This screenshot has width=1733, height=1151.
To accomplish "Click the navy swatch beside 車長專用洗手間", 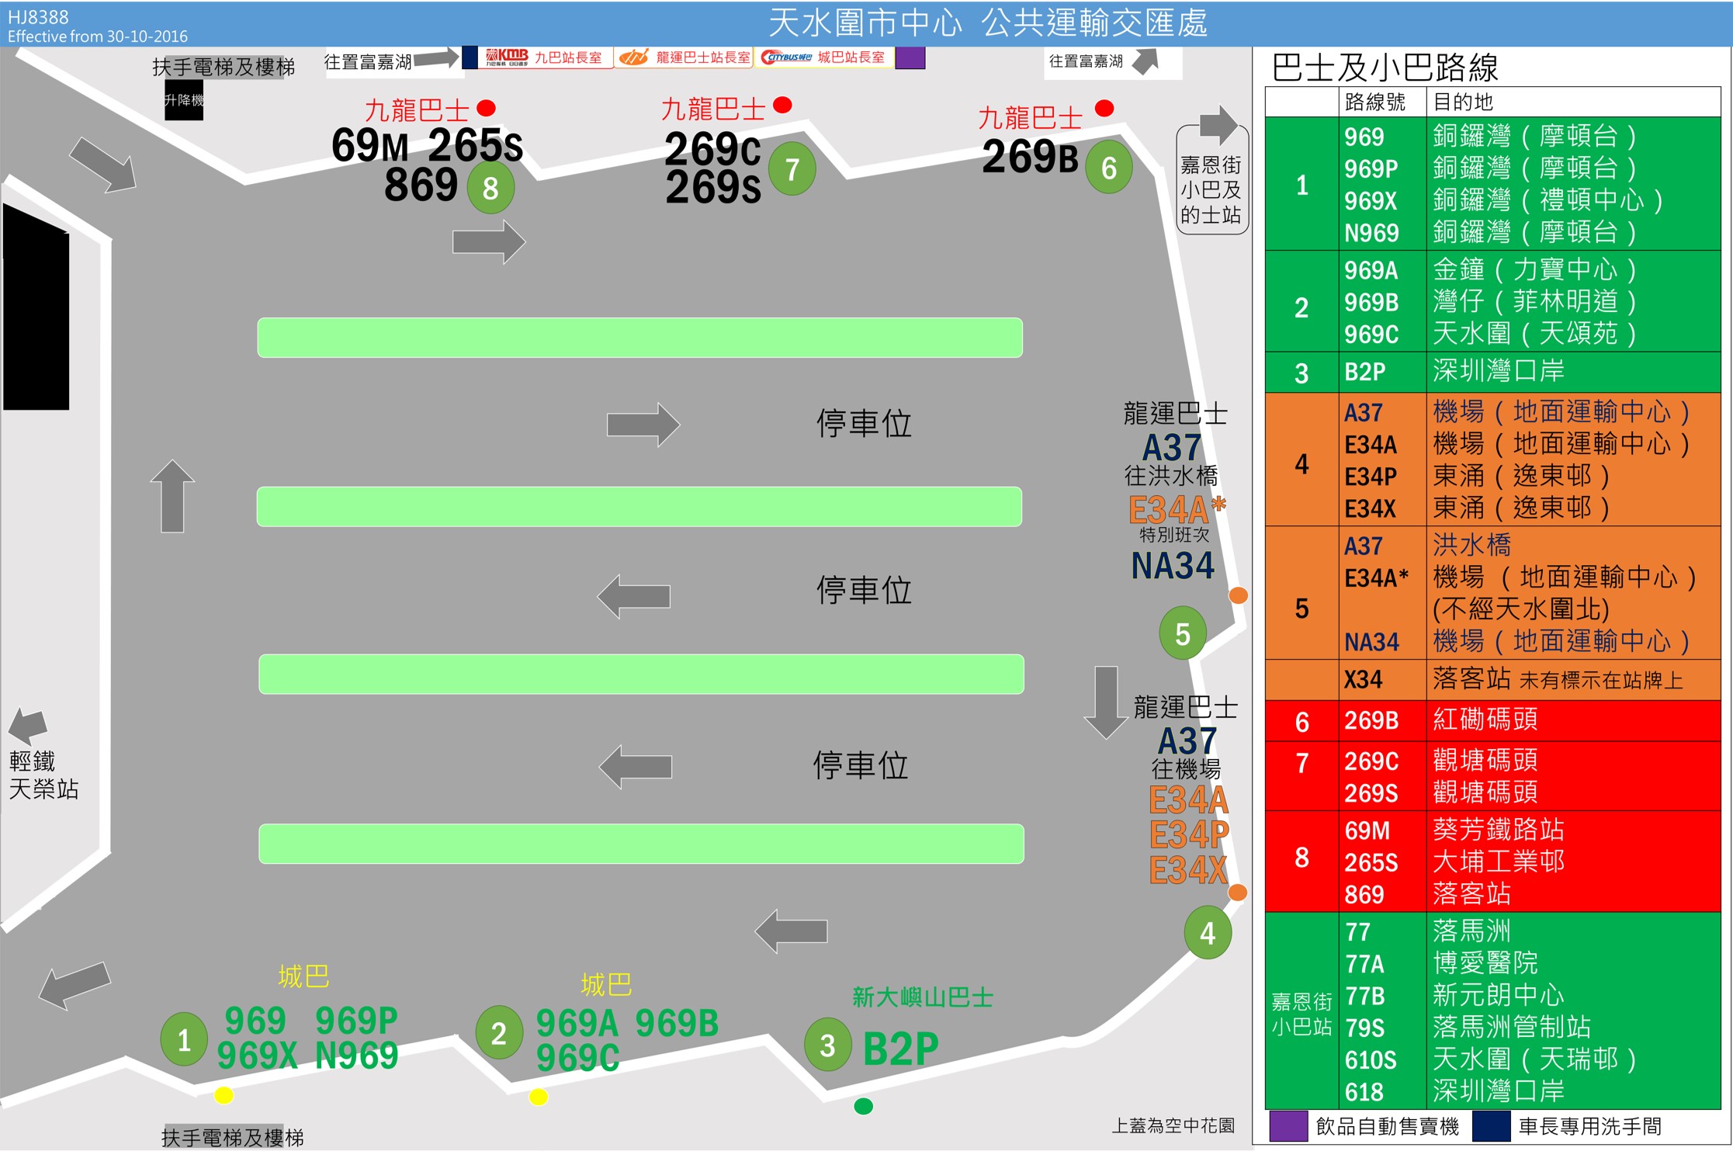I will point(1492,1126).
